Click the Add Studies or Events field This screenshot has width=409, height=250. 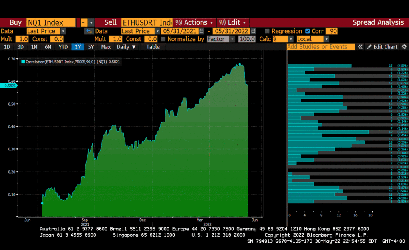[x=321, y=47]
